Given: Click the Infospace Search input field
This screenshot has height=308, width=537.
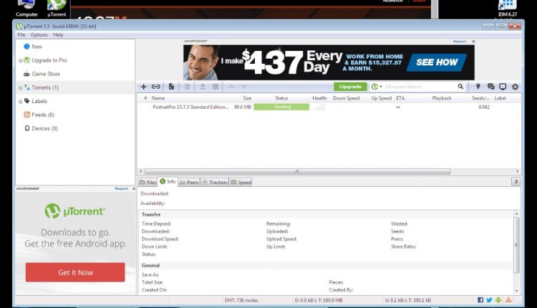Looking at the screenshot, I should (x=420, y=87).
